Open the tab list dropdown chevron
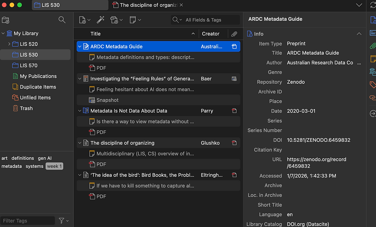Viewport: 376px width, 227px height. point(359,5)
